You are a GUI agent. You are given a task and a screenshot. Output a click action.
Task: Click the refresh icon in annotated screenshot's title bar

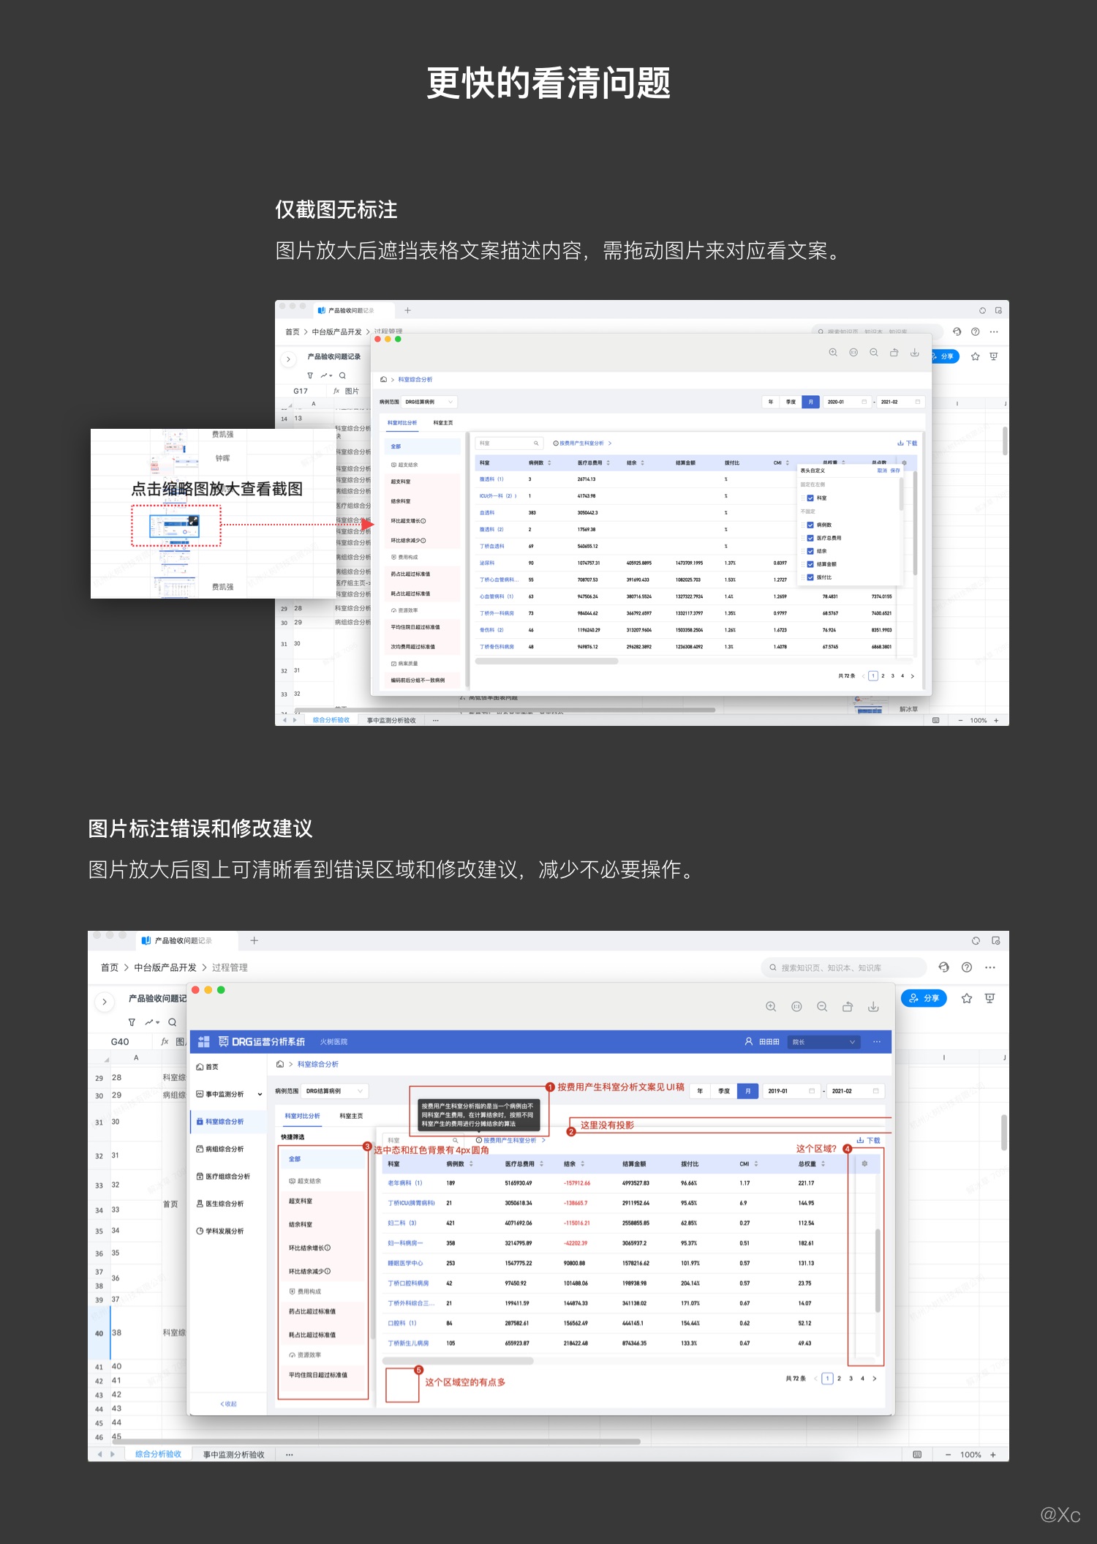976,940
